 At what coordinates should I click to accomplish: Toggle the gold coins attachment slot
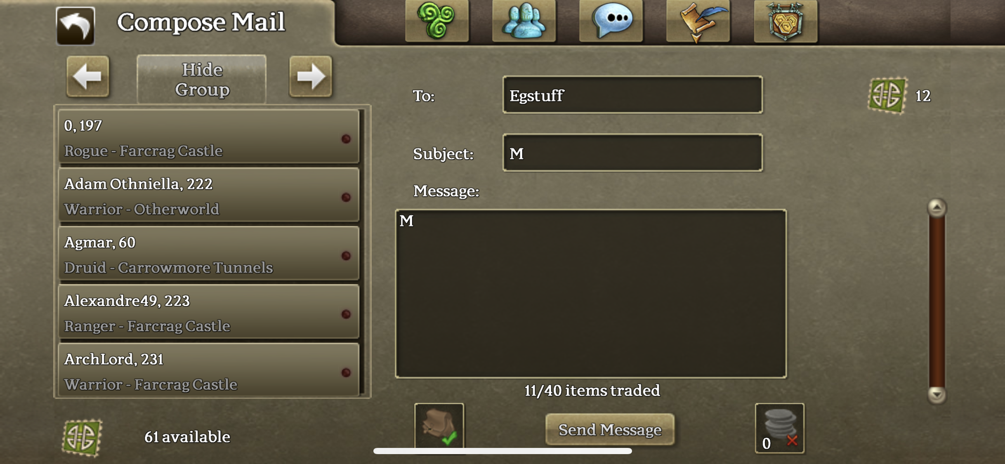tap(779, 428)
